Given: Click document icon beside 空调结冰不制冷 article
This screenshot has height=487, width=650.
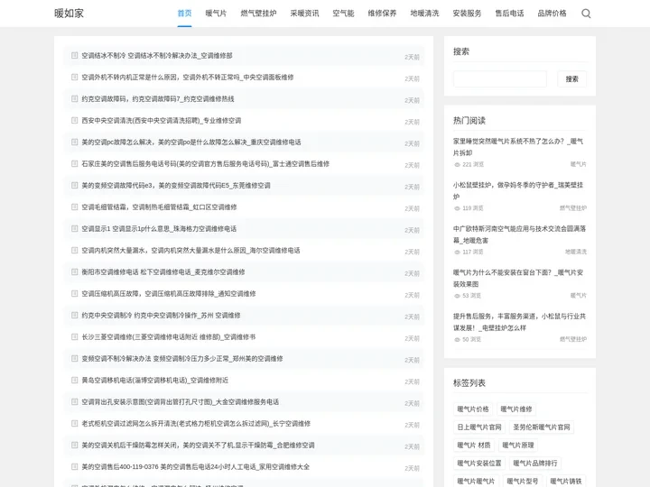Looking at the screenshot, I should pos(75,55).
